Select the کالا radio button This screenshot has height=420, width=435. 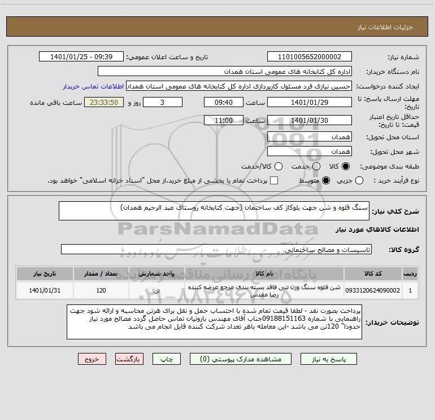pyautogui.click(x=345, y=166)
